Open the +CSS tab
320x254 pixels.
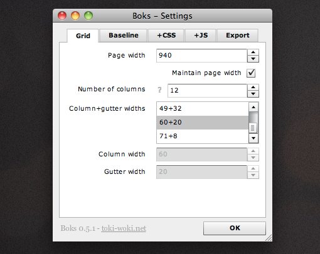[x=166, y=36]
